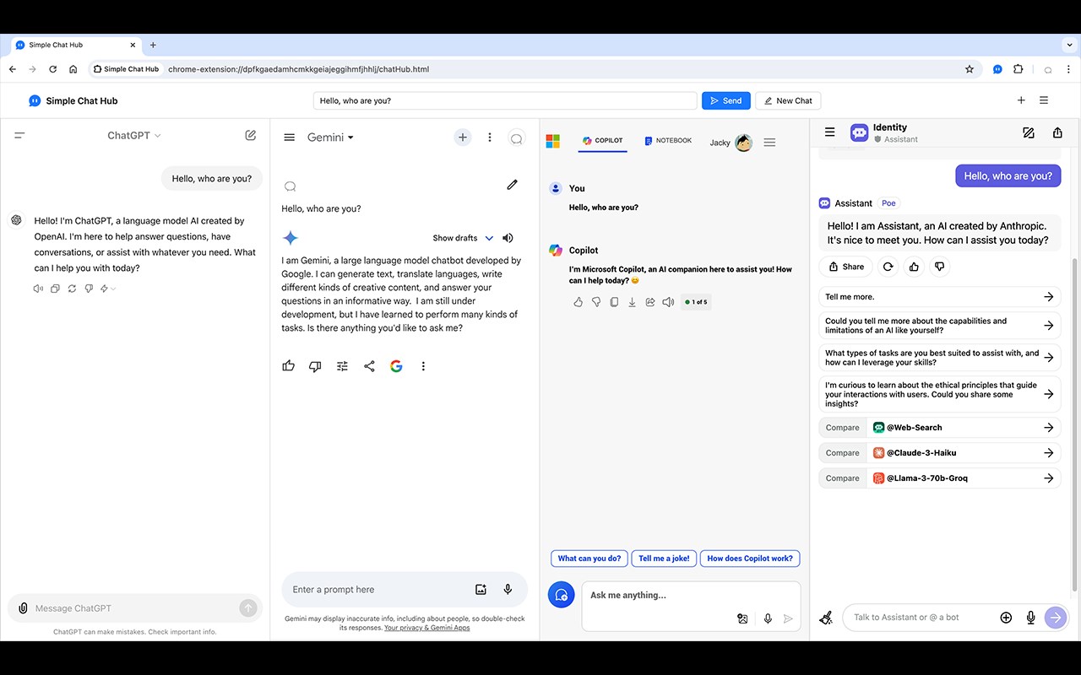Share the Copilot response
1081x675 pixels.
(650, 302)
